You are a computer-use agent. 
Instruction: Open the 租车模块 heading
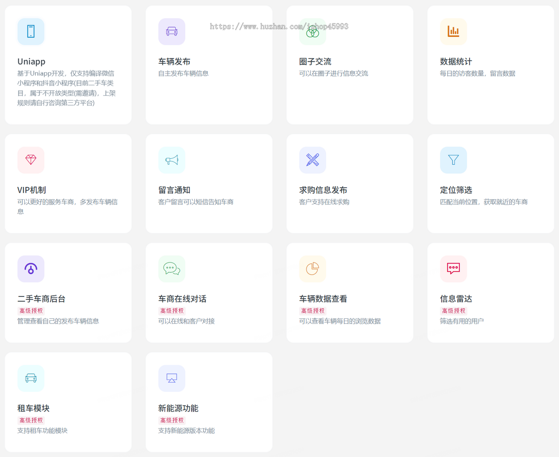pyautogui.click(x=34, y=408)
